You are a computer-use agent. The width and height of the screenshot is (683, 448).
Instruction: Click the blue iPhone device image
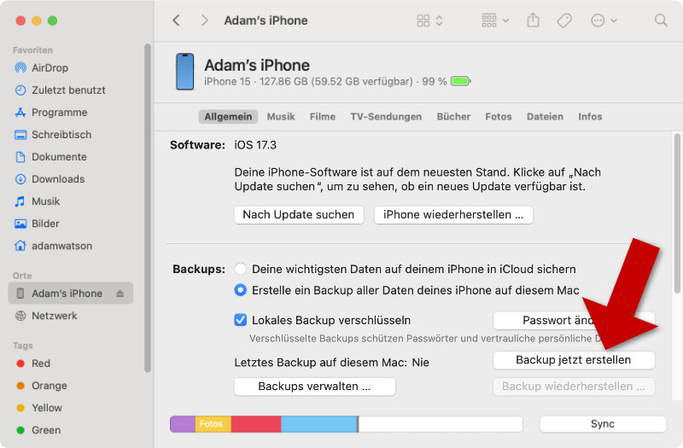click(184, 72)
